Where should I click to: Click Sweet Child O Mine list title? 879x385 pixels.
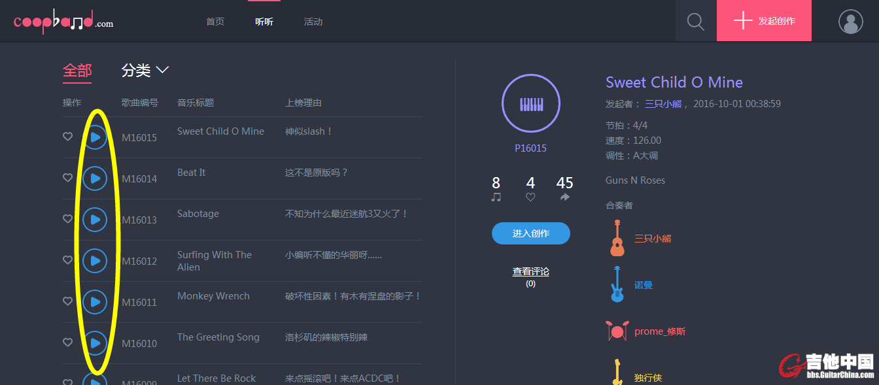coord(220,131)
